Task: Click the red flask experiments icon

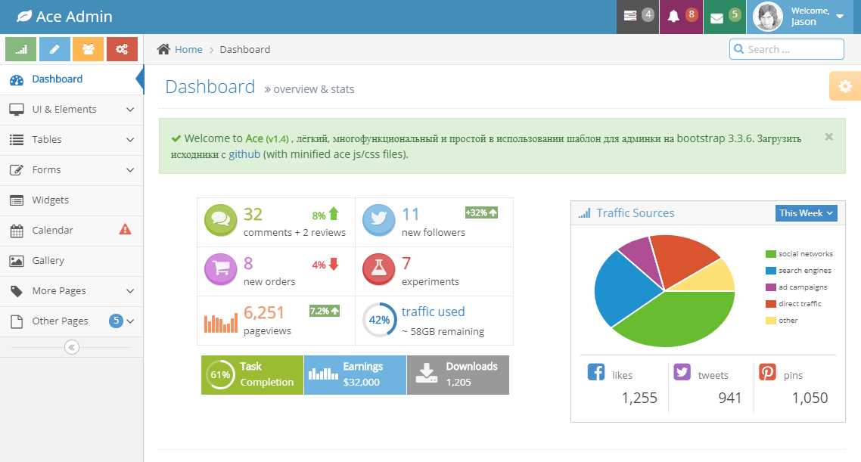Action: [x=378, y=269]
